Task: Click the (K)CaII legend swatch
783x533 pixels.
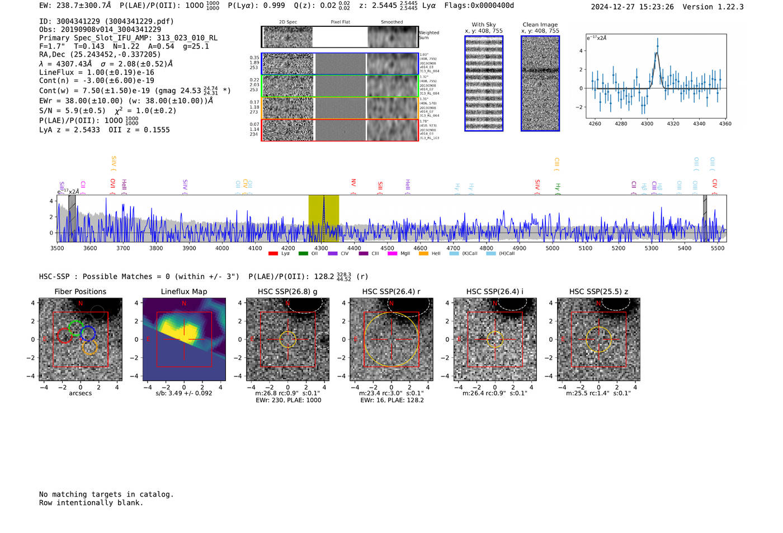Action: pos(454,253)
